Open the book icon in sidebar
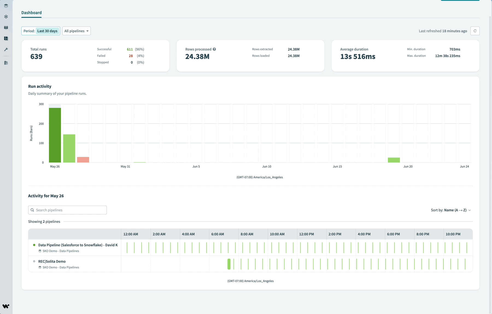492x314 pixels. pyautogui.click(x=6, y=28)
